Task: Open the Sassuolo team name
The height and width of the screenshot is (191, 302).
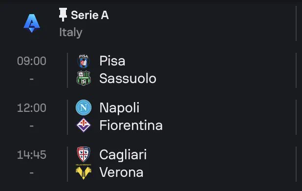Action: 128,78
